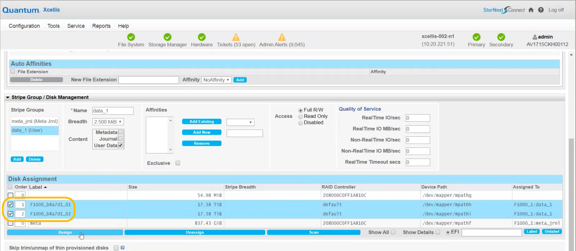Click the Quantum logo
The width and height of the screenshot is (576, 251).
click(21, 10)
